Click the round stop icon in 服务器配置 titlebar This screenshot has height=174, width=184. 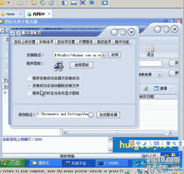tap(12, 33)
